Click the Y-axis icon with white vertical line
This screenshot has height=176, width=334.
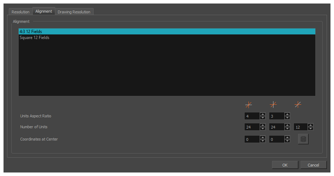273,104
